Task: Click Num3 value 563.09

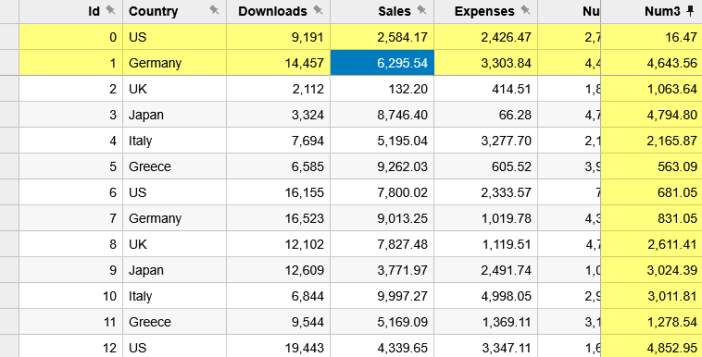Action: point(651,166)
